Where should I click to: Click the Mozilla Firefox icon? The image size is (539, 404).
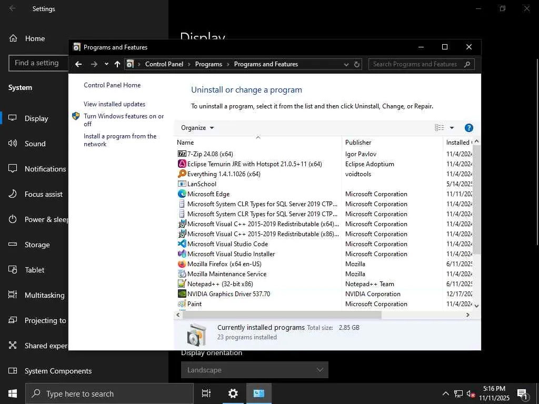pos(182,264)
